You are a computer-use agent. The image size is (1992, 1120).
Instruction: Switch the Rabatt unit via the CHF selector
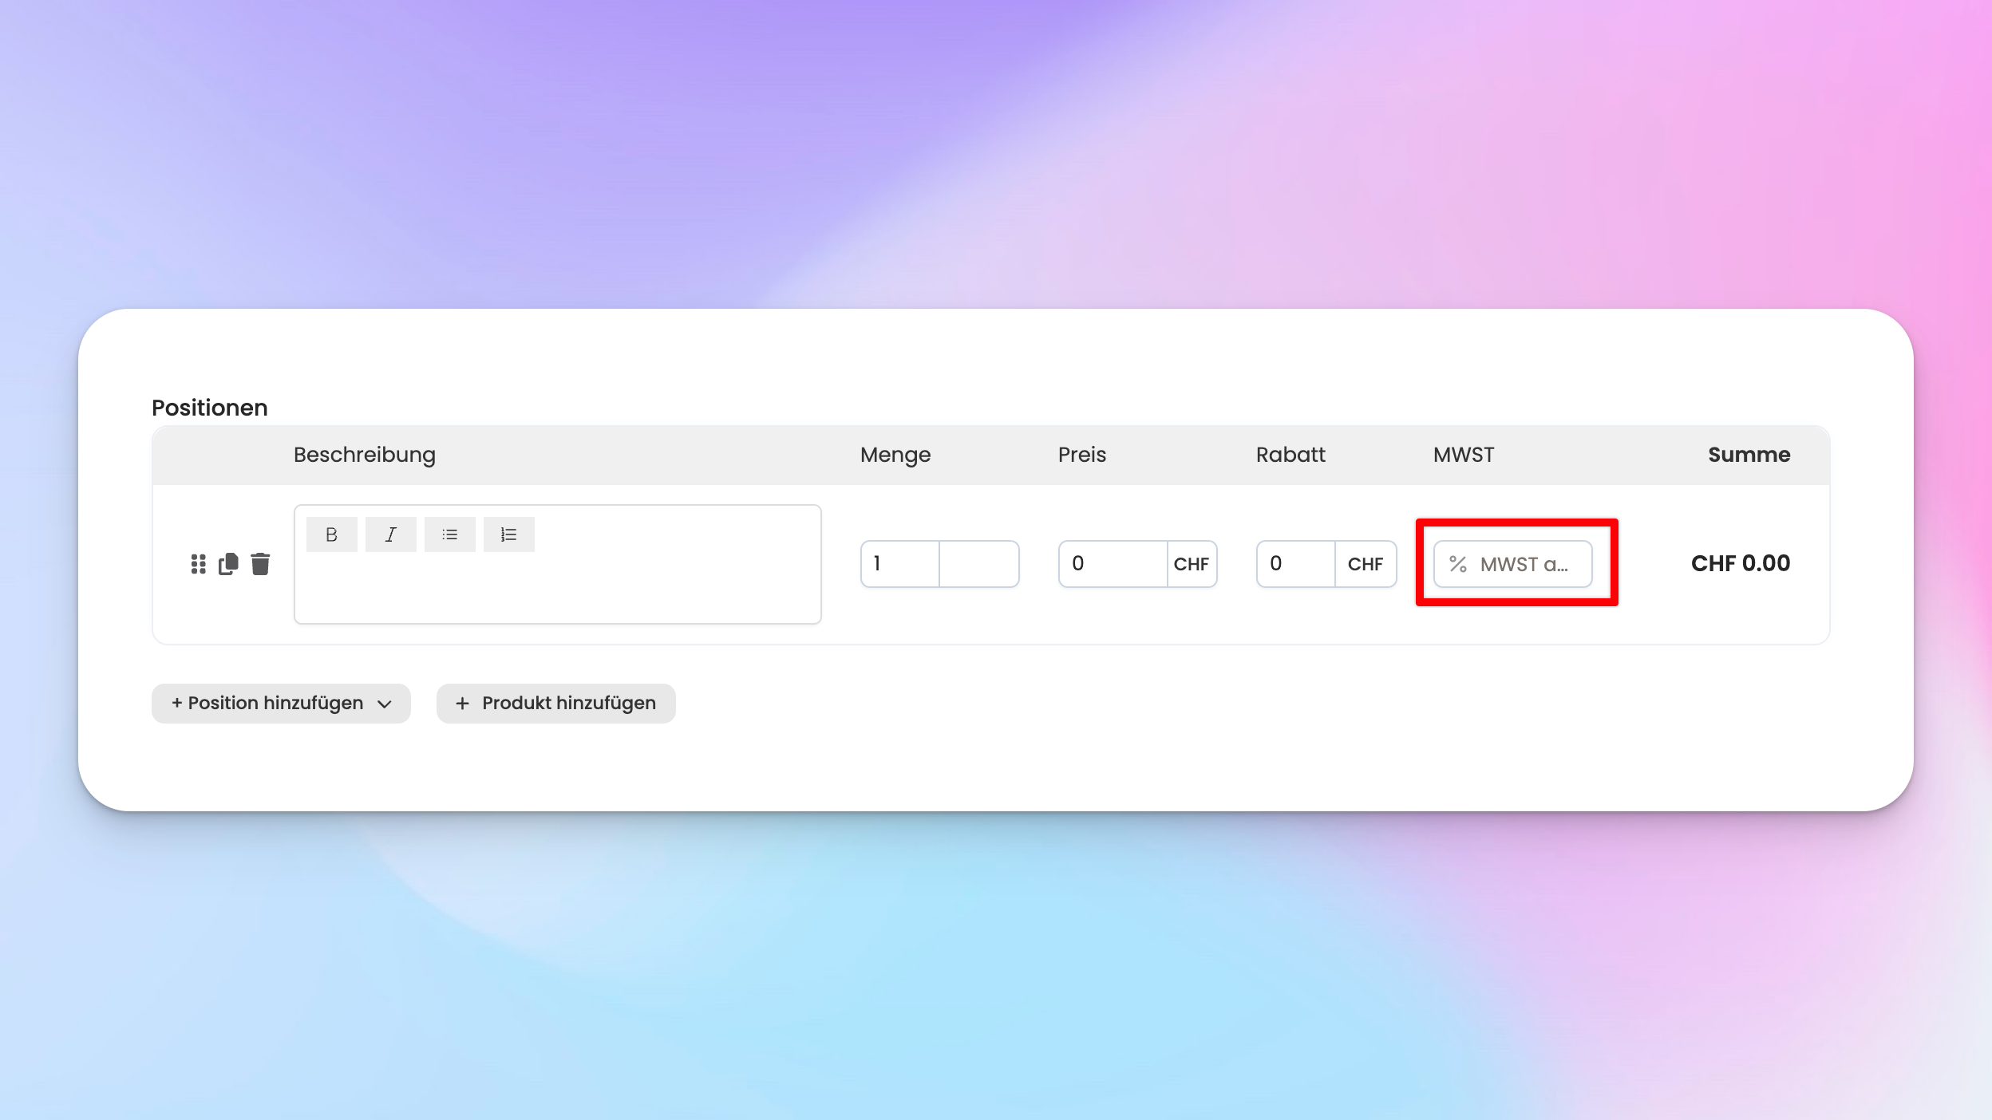click(1365, 564)
